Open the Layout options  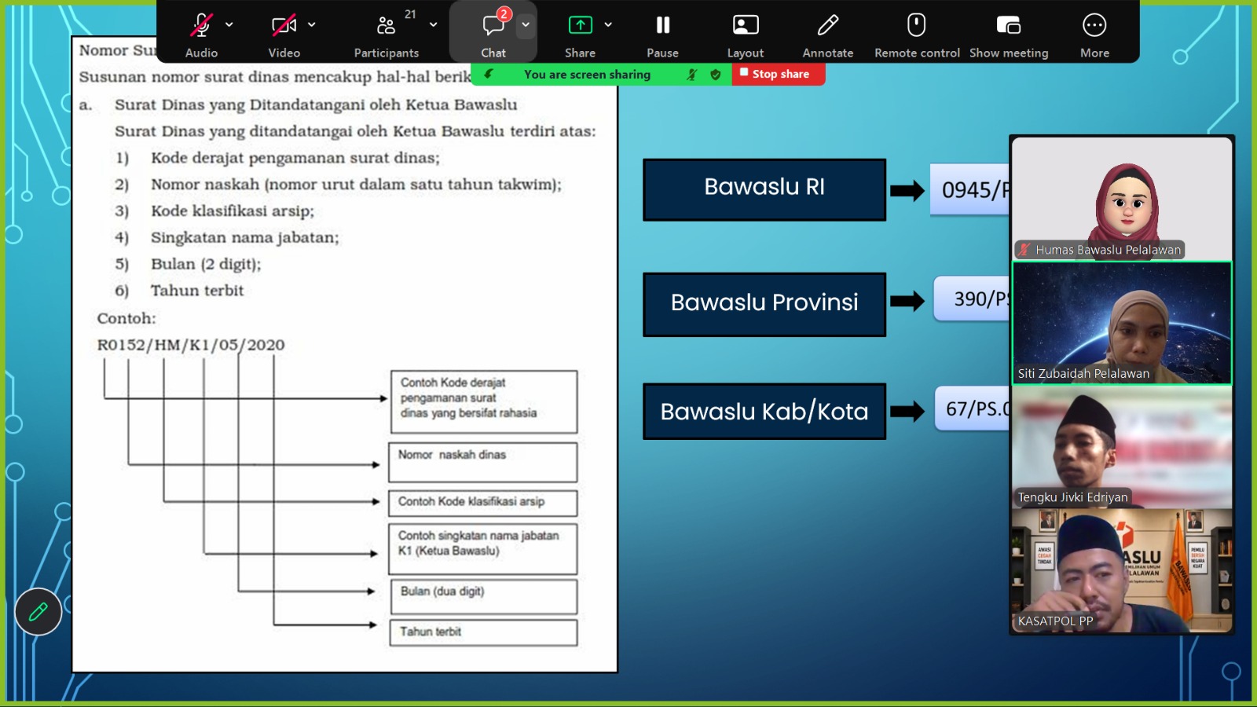(746, 32)
